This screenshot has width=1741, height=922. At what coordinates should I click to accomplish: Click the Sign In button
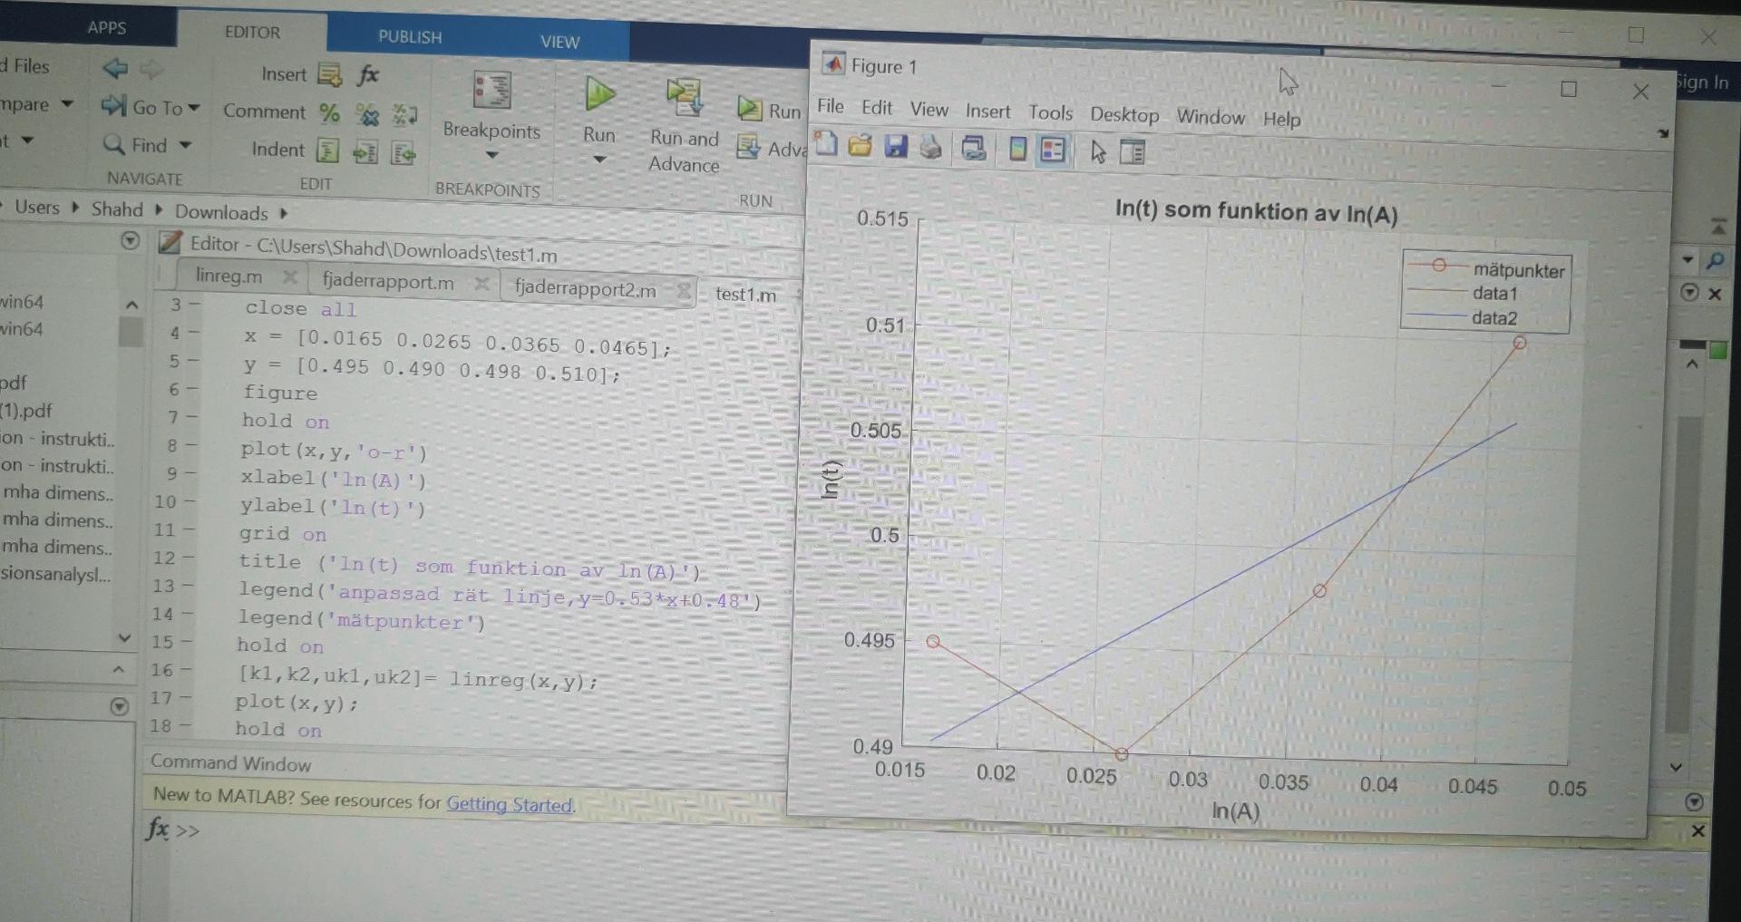(x=1702, y=82)
